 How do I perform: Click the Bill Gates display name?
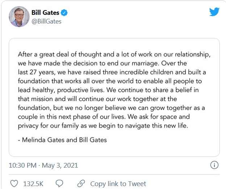coord(45,13)
